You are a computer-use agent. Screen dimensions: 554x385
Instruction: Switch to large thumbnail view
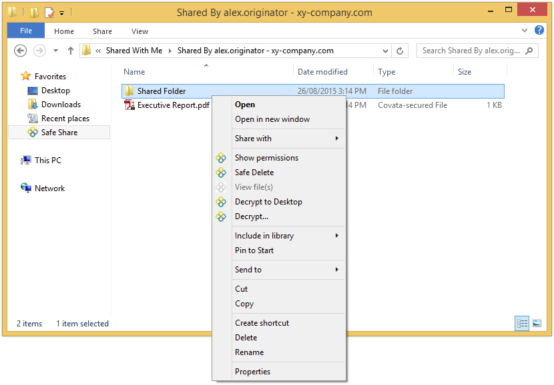point(537,323)
